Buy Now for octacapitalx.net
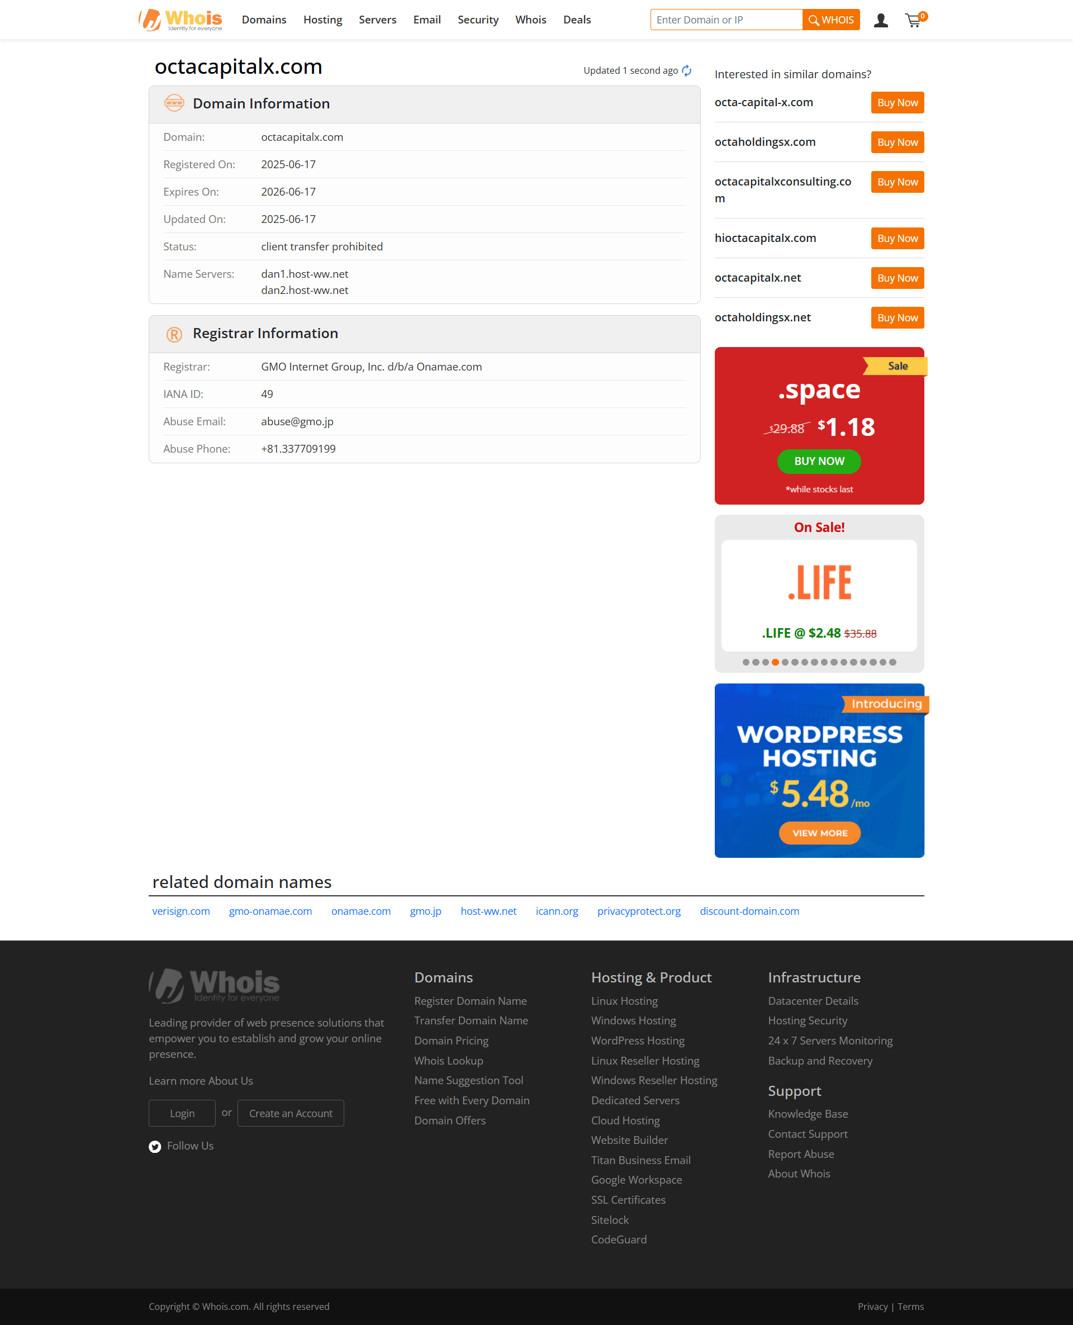Viewport: 1073px width, 1325px height. [x=898, y=278]
